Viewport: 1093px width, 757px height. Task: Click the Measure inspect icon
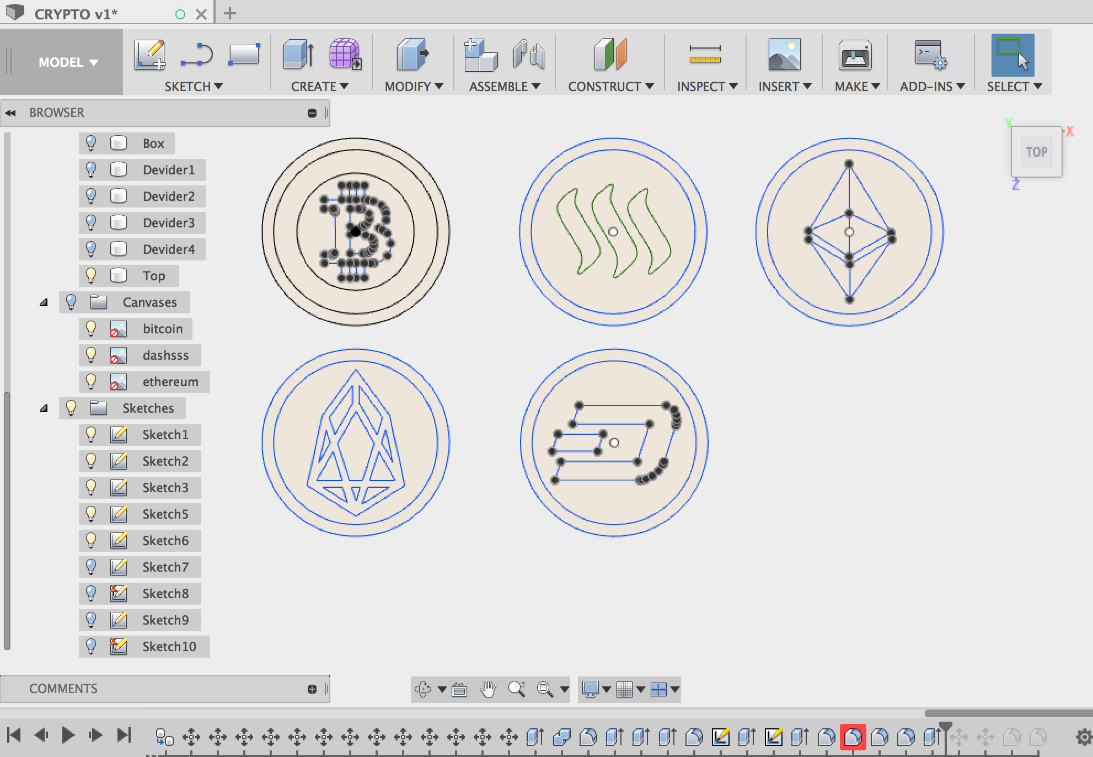[705, 54]
